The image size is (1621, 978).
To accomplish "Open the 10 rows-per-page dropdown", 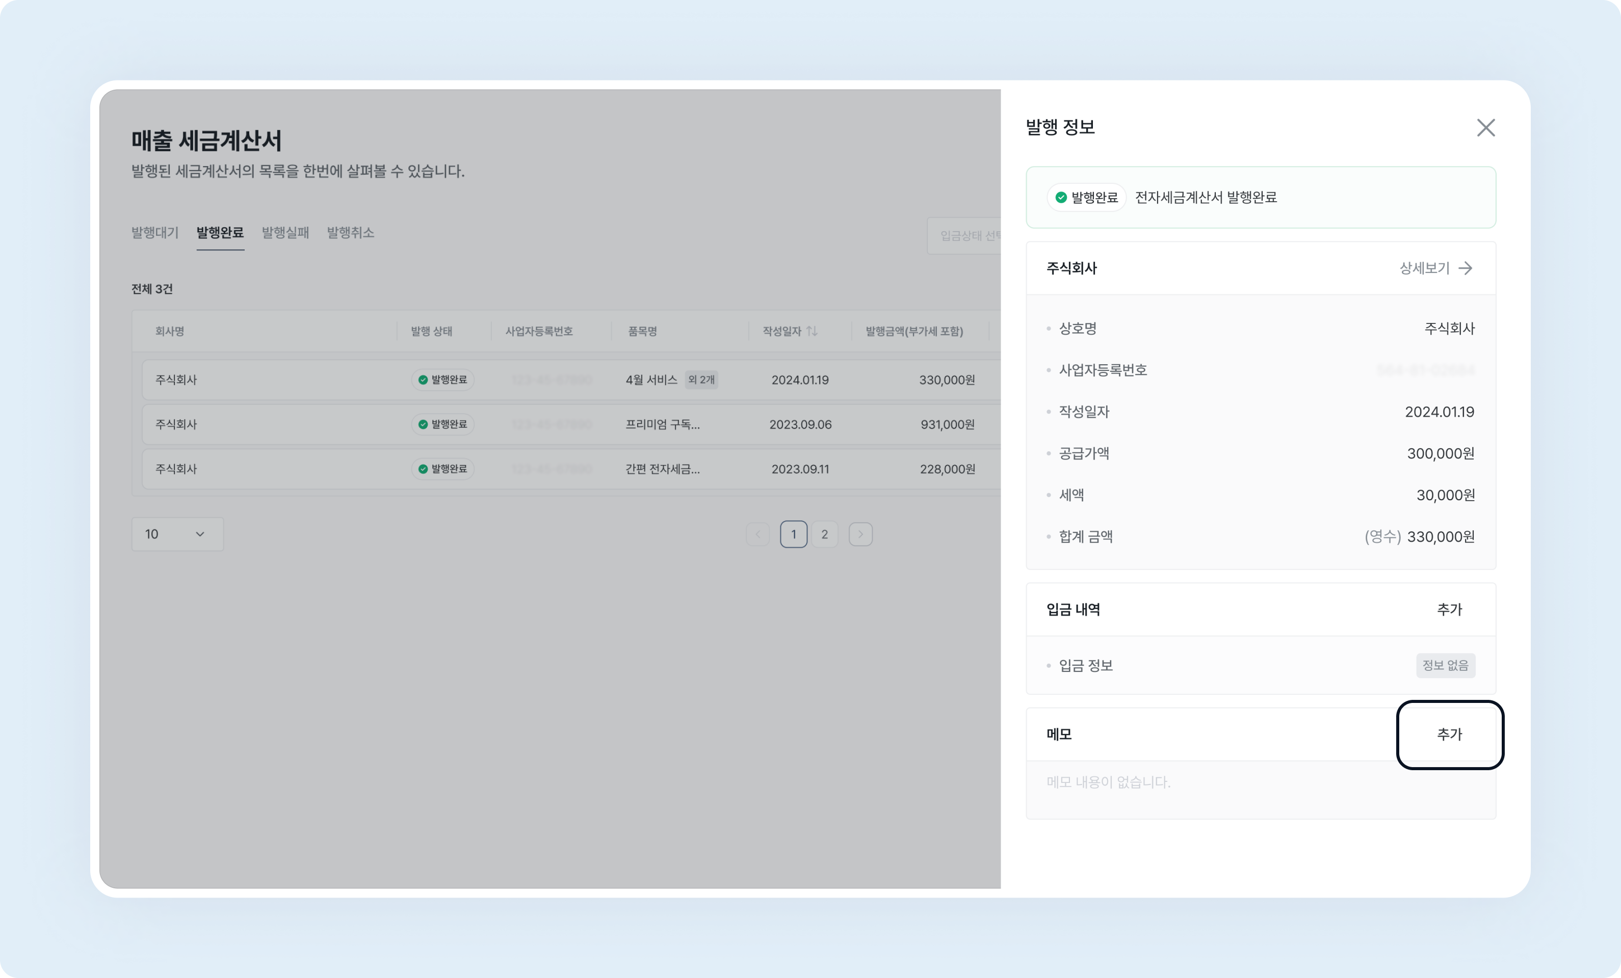I will tap(177, 534).
